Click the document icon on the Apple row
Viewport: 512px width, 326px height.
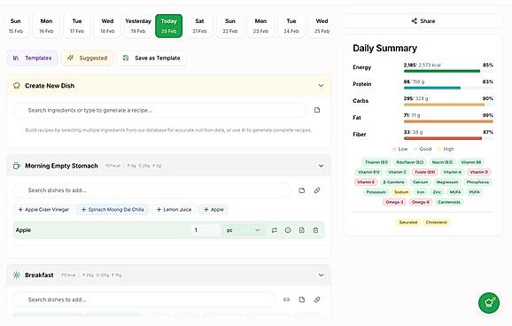pos(302,230)
